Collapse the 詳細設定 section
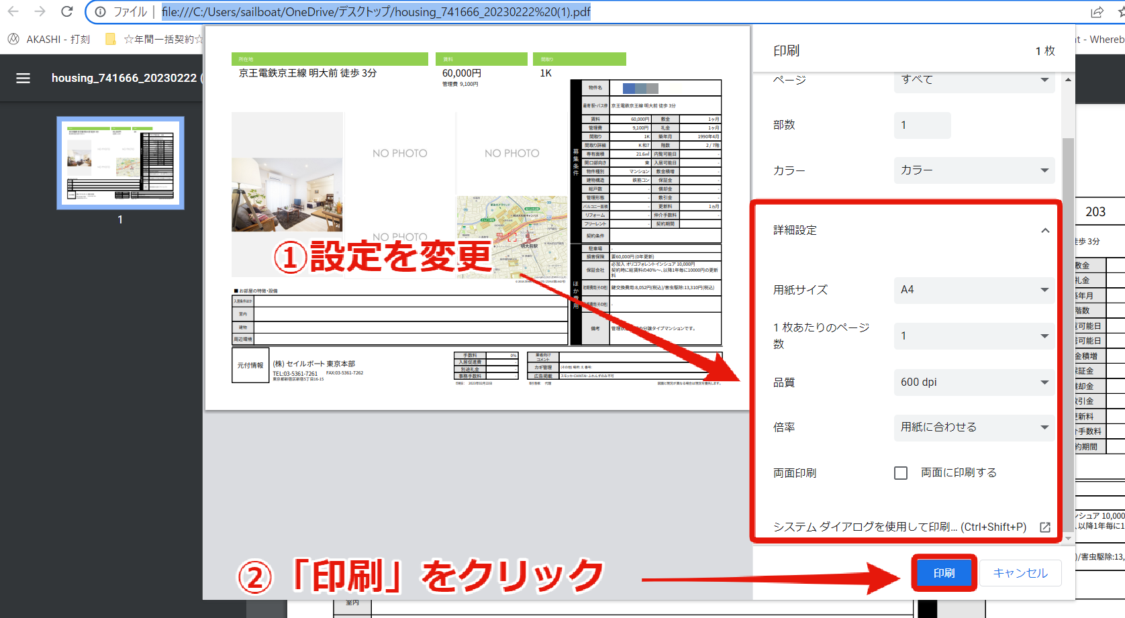Viewport: 1125px width, 618px height. [1044, 231]
